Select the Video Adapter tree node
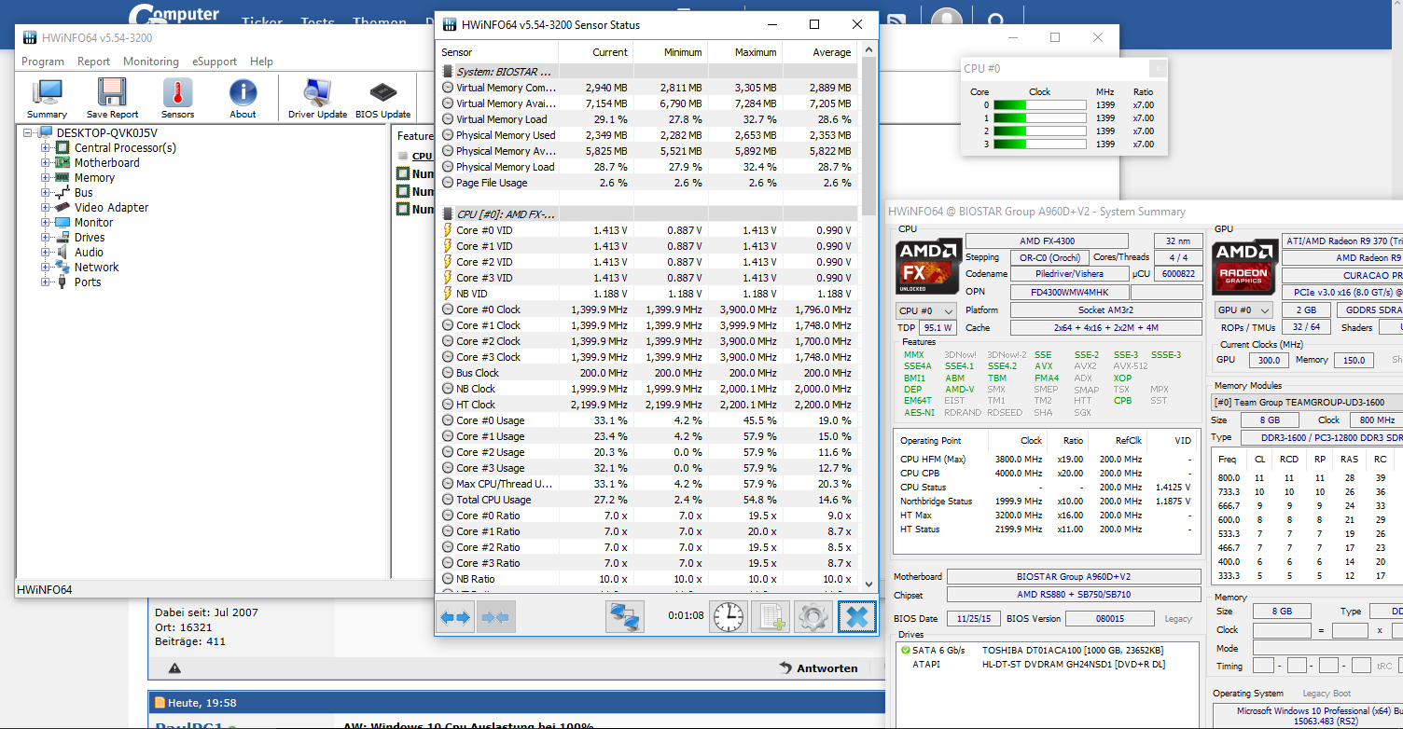This screenshot has height=729, width=1403. tap(111, 207)
